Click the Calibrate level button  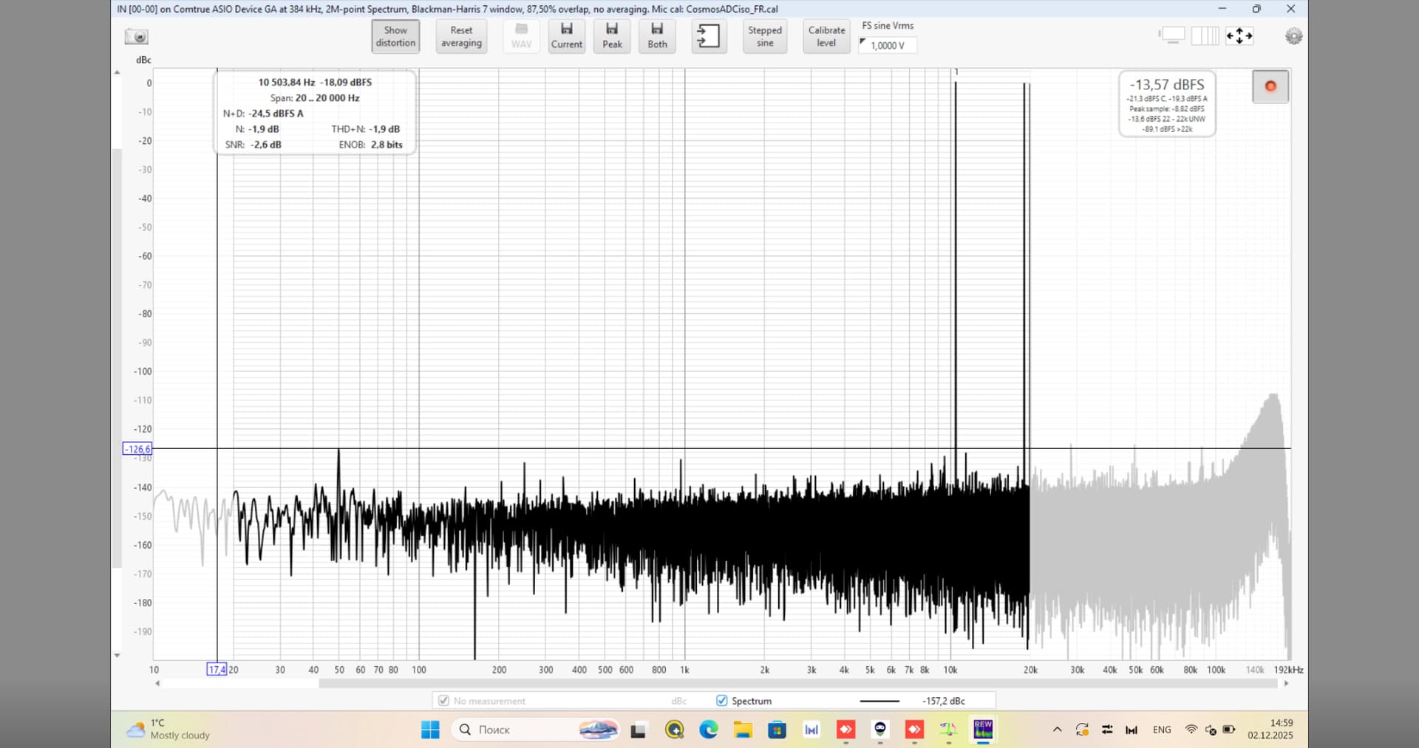coord(826,36)
